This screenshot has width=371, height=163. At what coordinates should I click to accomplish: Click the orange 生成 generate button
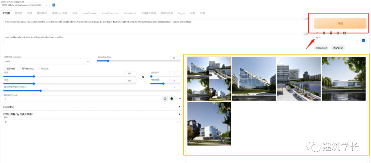(x=340, y=23)
